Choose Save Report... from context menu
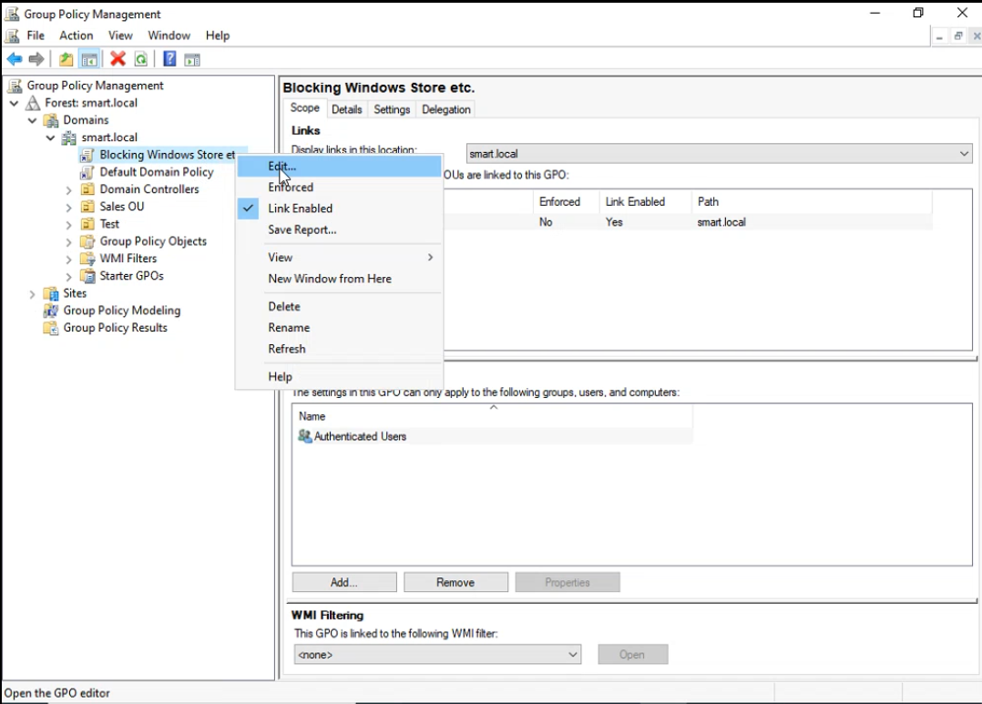Image resolution: width=982 pixels, height=704 pixels. tap(340, 230)
